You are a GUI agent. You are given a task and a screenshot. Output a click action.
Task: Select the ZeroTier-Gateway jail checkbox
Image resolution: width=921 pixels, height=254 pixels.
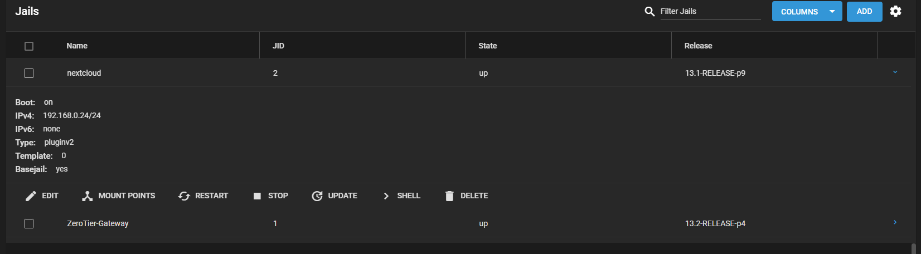tap(29, 223)
